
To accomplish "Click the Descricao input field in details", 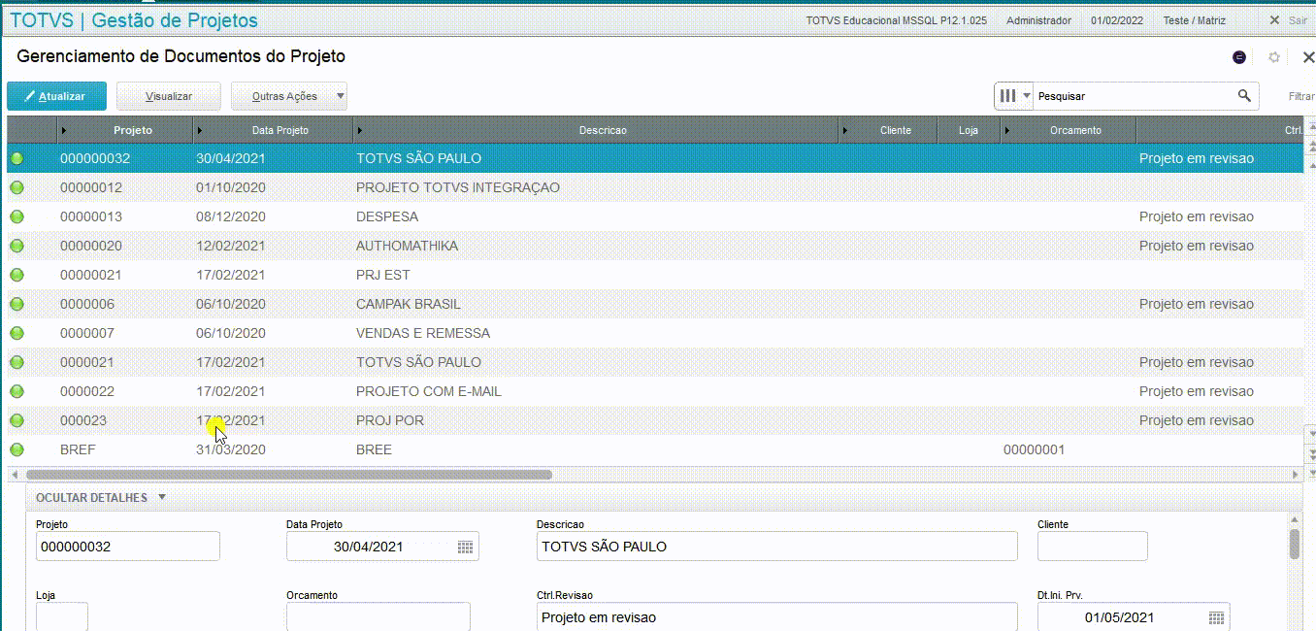I will 776,547.
